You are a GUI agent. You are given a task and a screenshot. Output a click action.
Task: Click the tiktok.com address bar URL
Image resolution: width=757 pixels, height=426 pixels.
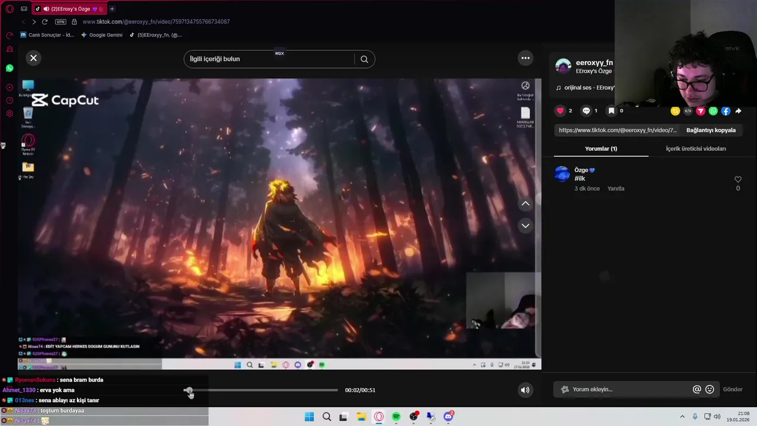pyautogui.click(x=156, y=22)
